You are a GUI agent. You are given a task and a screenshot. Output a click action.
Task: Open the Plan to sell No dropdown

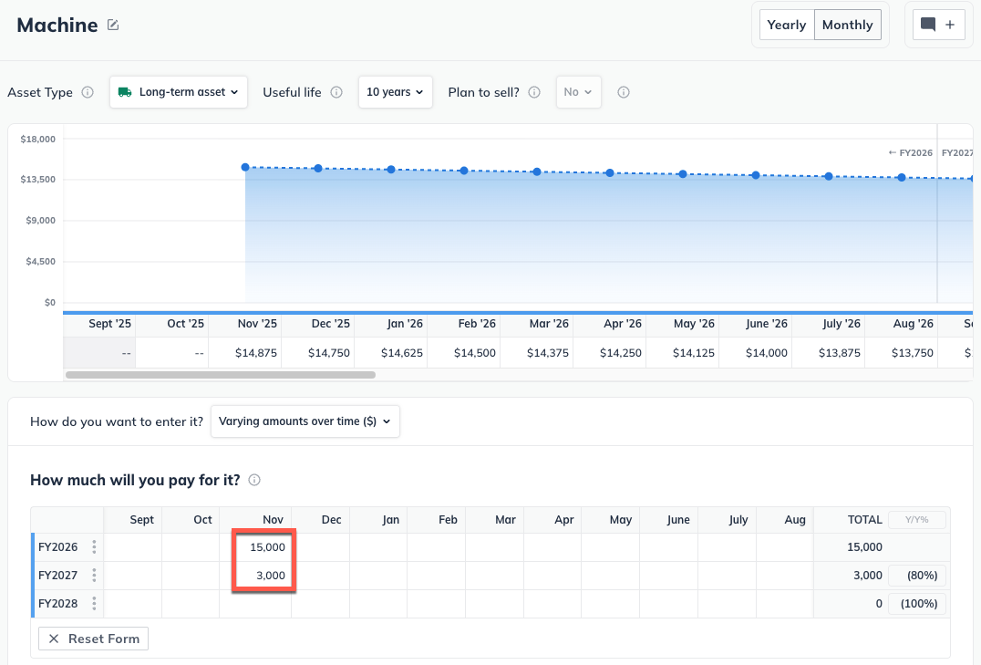point(579,92)
